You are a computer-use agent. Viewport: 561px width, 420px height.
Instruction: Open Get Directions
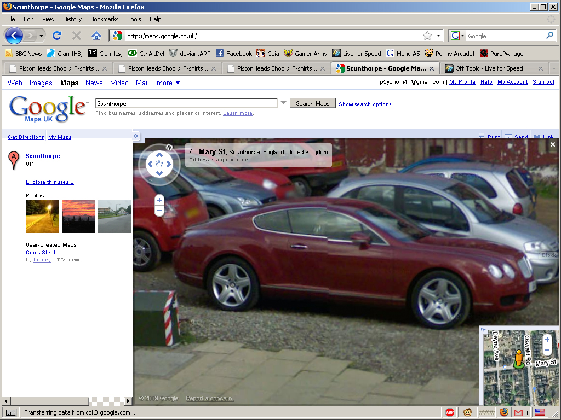(26, 137)
